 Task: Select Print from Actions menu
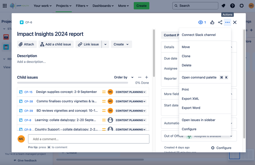click(205, 90)
